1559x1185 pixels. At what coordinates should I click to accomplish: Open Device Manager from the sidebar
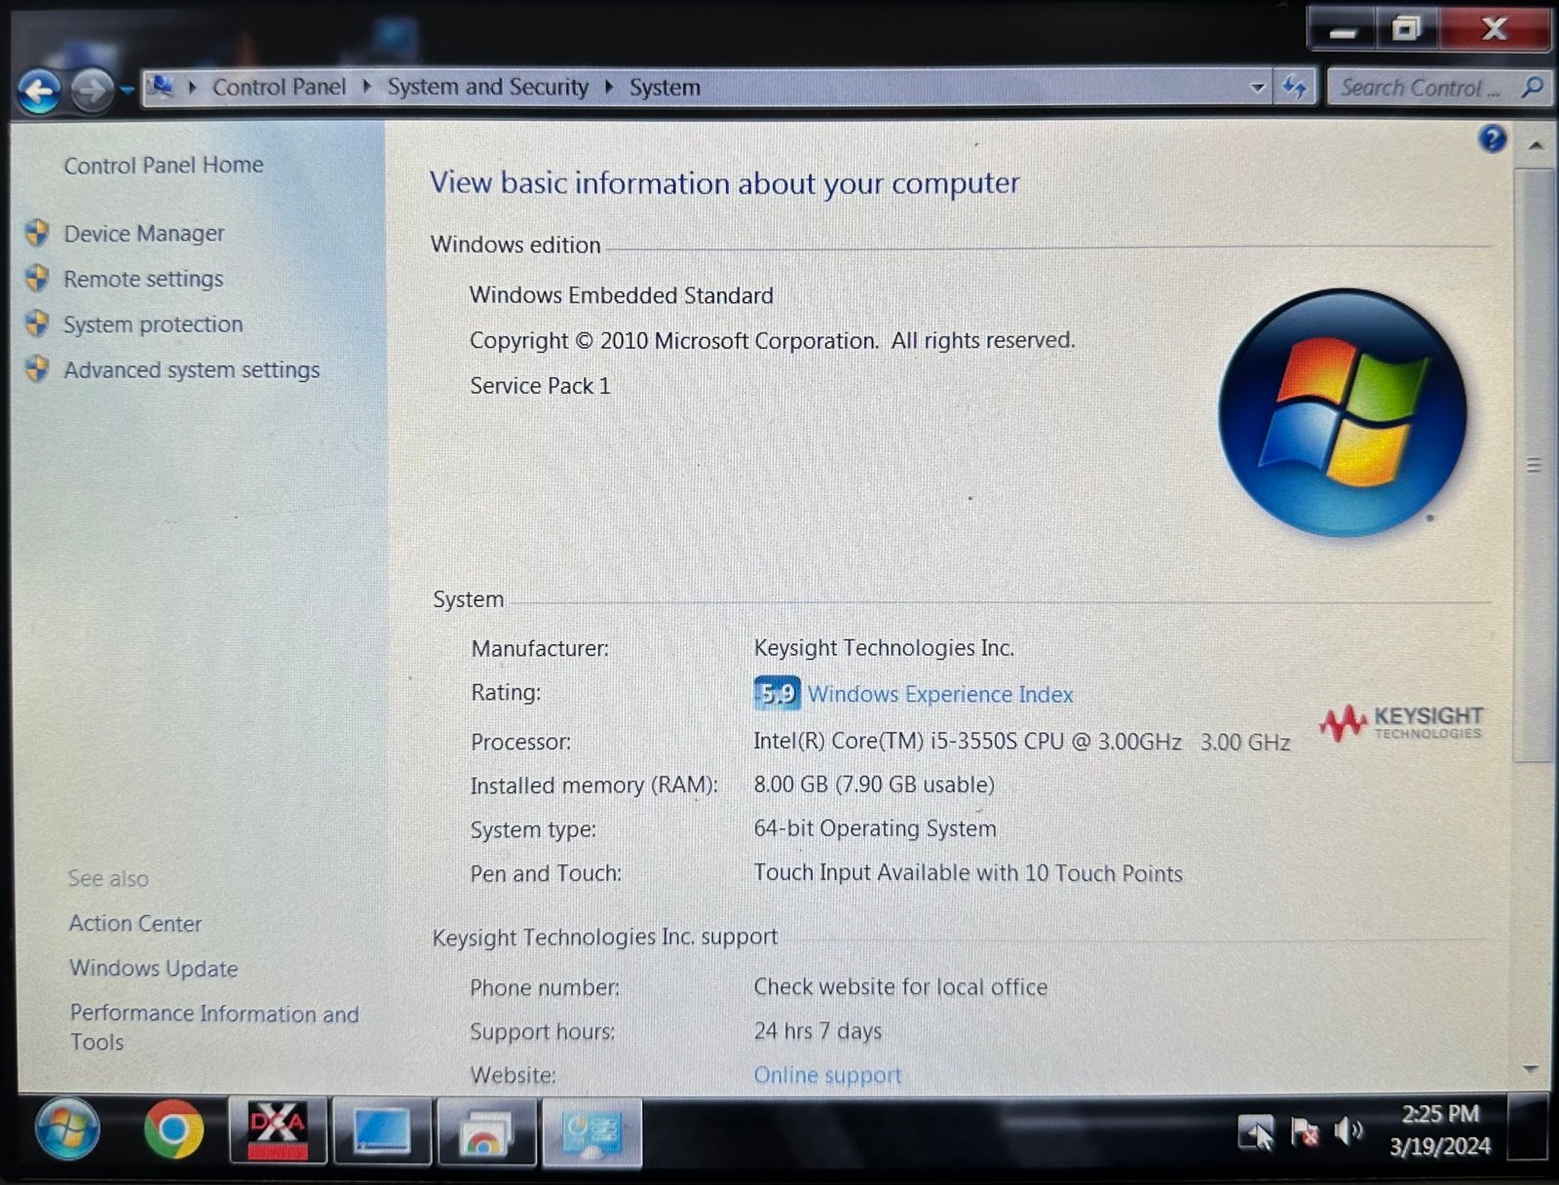[144, 234]
